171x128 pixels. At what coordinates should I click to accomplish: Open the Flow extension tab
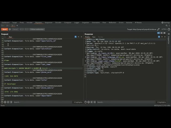[x=104, y=22]
